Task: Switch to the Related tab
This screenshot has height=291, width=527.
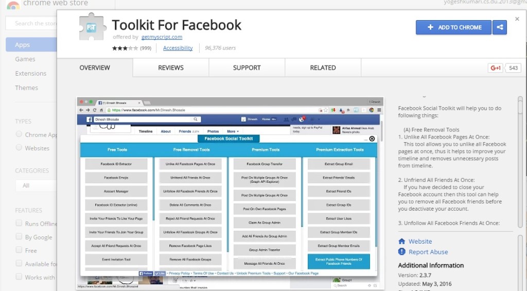Action: coord(323,67)
